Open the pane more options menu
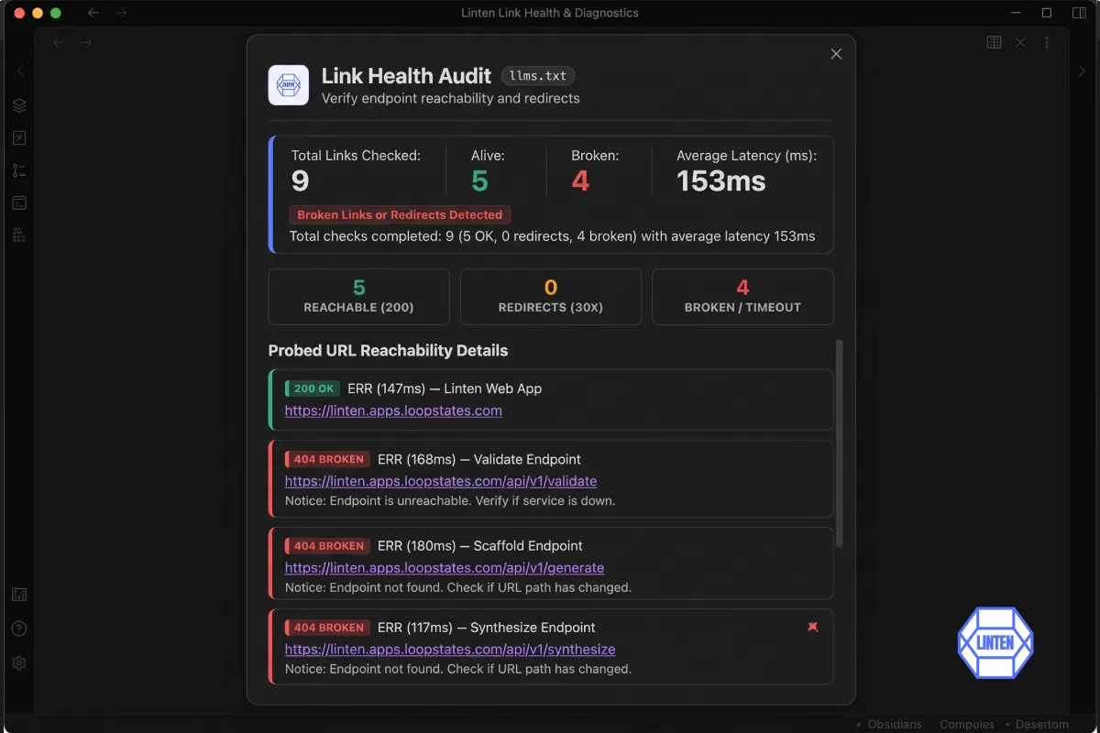Viewport: 1100px width, 733px height. (1047, 42)
